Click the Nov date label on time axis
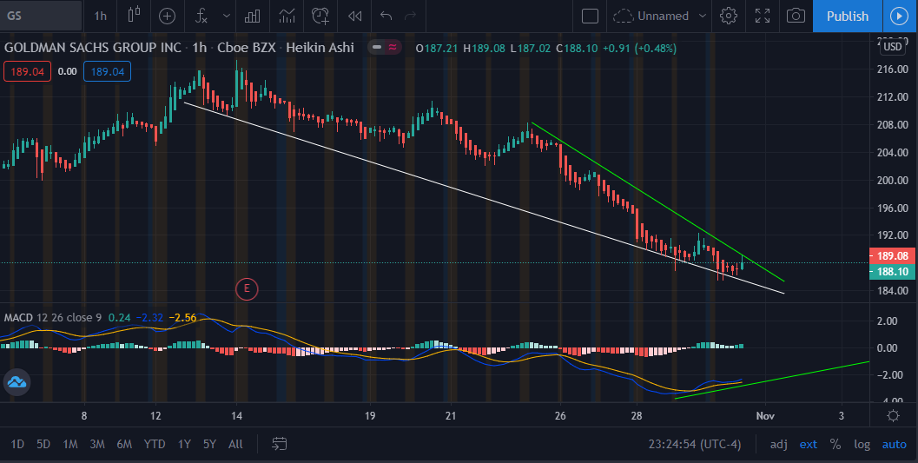918x463 pixels. point(765,416)
